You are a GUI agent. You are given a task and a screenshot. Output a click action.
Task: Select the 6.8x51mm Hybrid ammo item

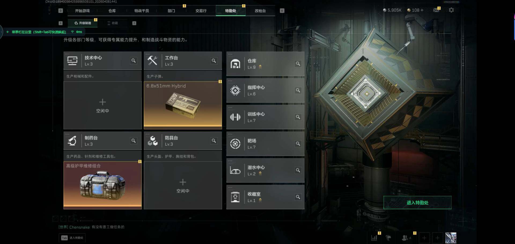pos(183,105)
